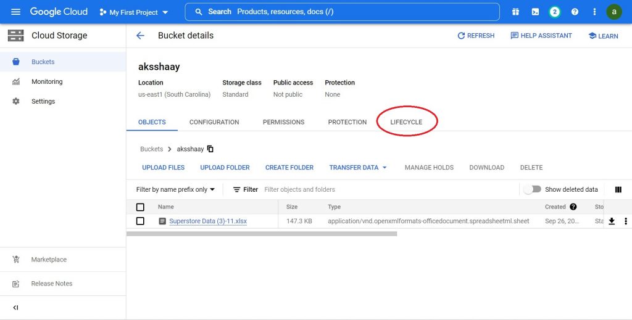Tick the select-all header checkbox

tap(140, 207)
